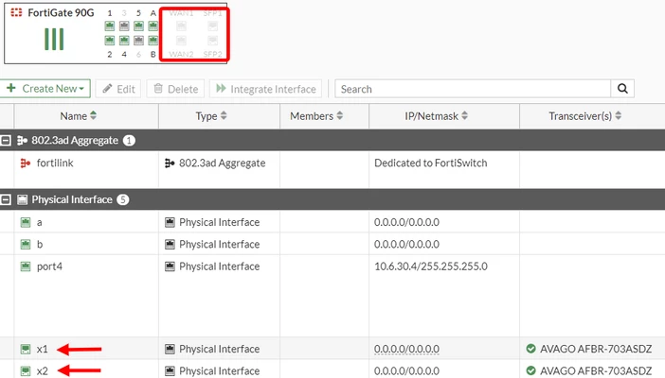Click x1's green transceiver check icon
This screenshot has width=665, height=378.
530,349
